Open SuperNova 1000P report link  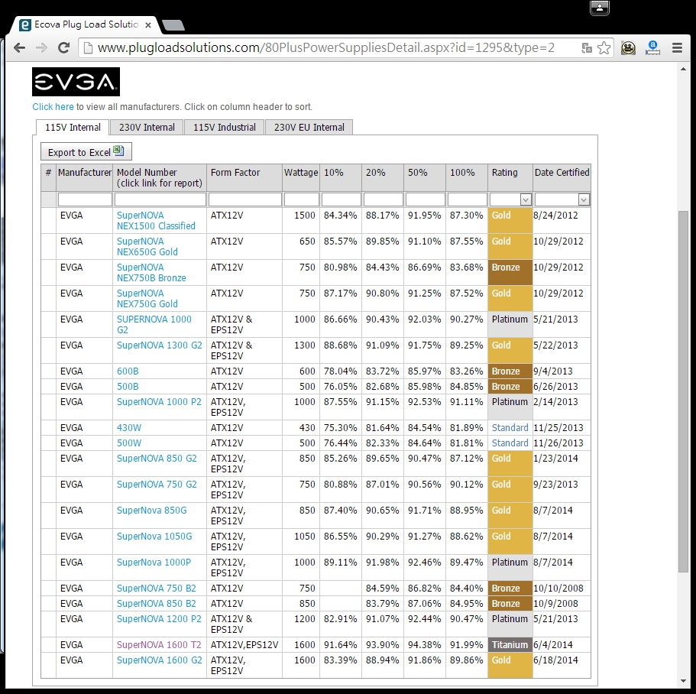point(154,562)
